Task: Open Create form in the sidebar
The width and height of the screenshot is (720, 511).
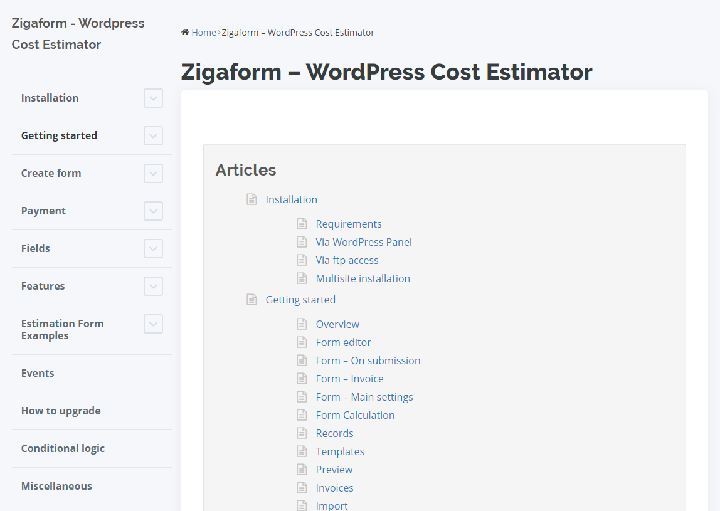Action: point(51,173)
